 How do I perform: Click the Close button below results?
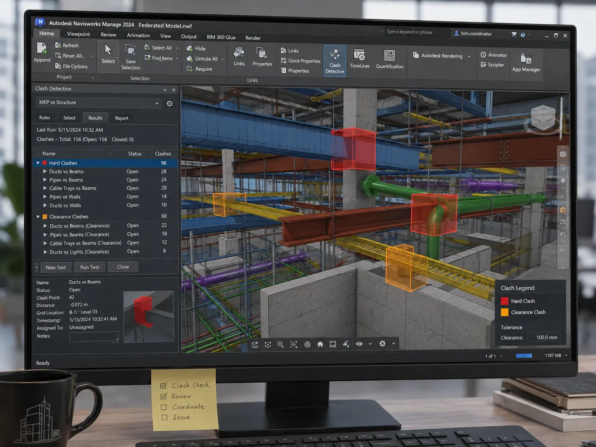point(123,267)
